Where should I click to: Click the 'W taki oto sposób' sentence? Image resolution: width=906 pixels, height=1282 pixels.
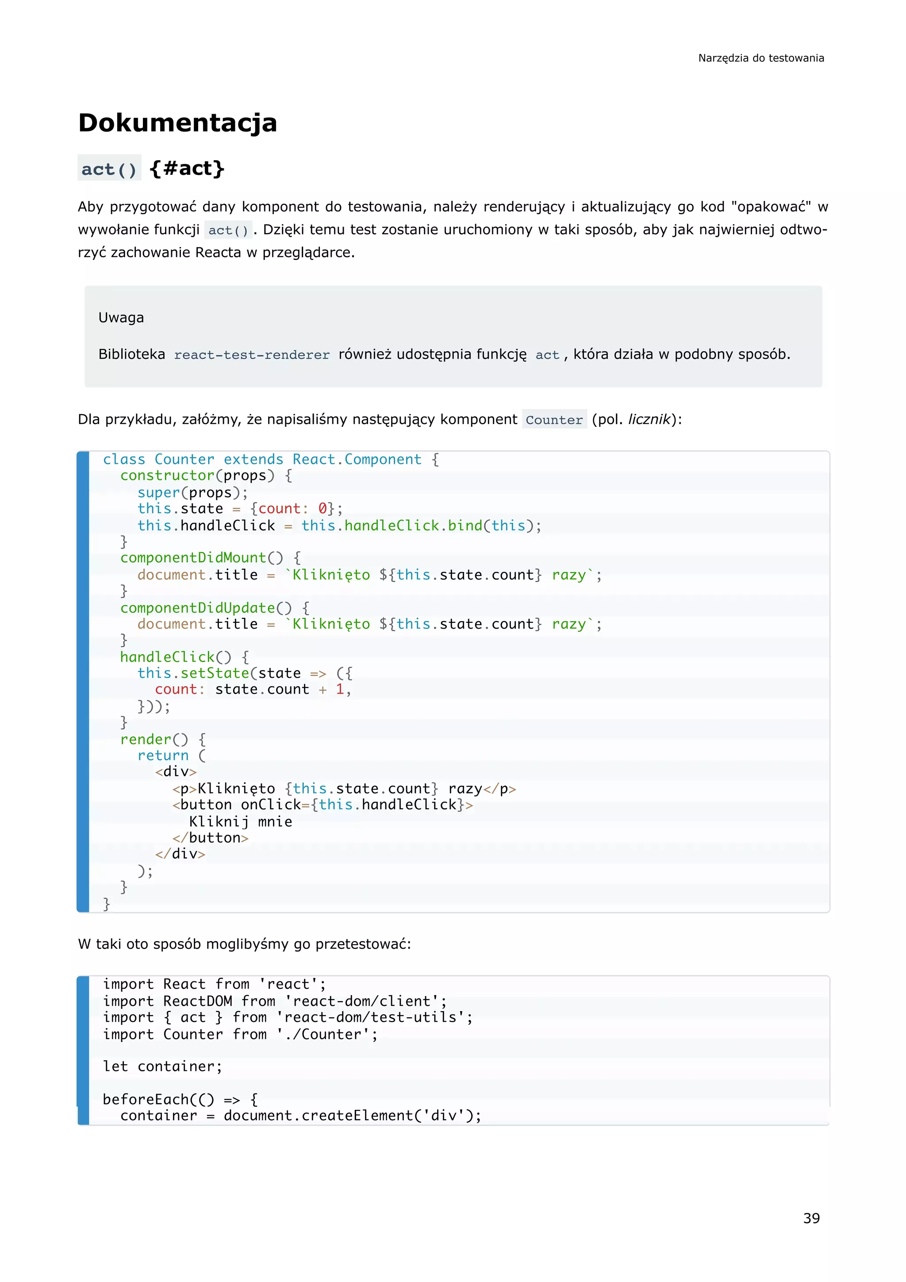coord(244,944)
